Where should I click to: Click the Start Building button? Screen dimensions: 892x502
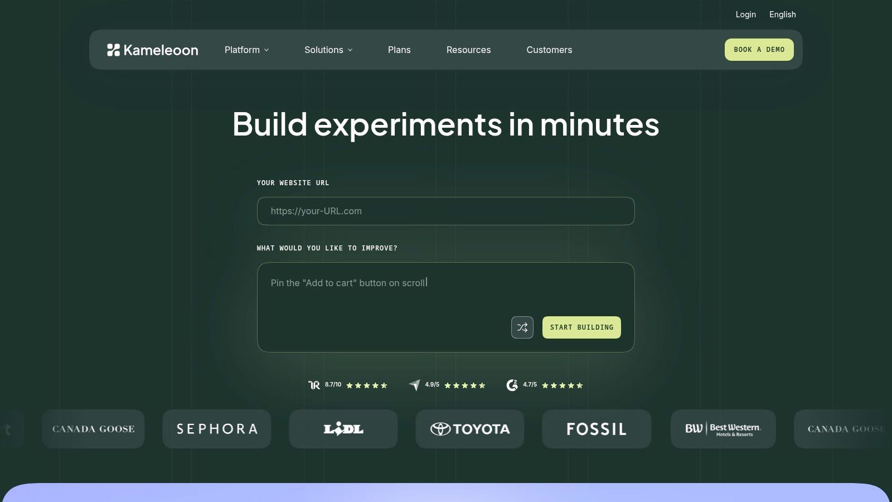click(581, 327)
